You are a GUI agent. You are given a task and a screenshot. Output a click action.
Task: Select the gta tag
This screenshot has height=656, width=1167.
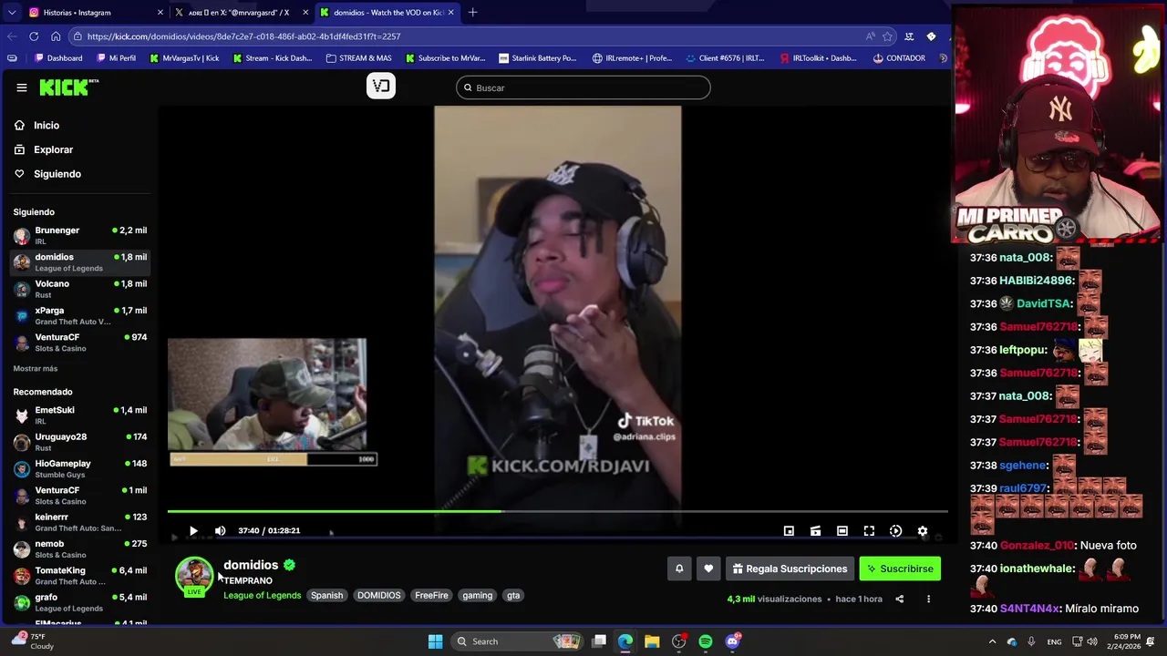(513, 595)
